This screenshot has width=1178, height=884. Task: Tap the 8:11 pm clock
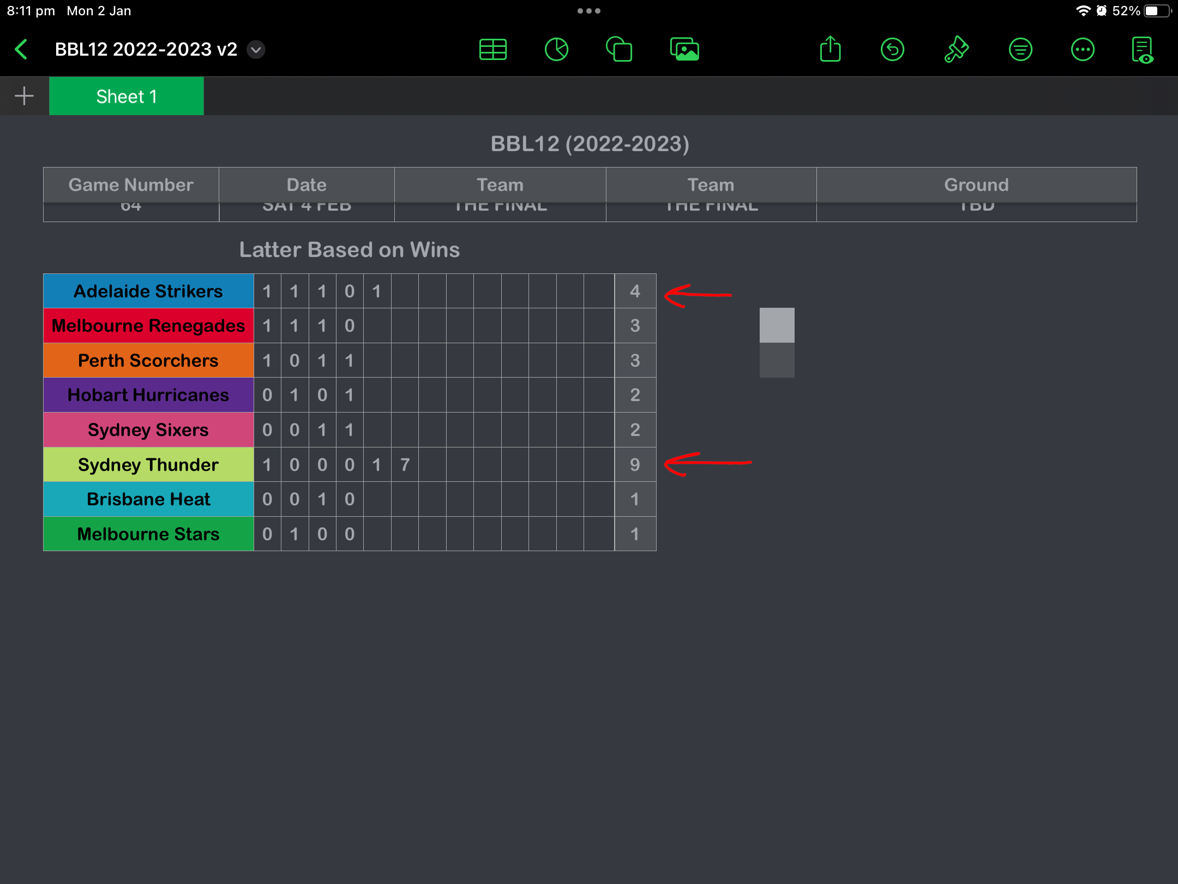pyautogui.click(x=31, y=11)
